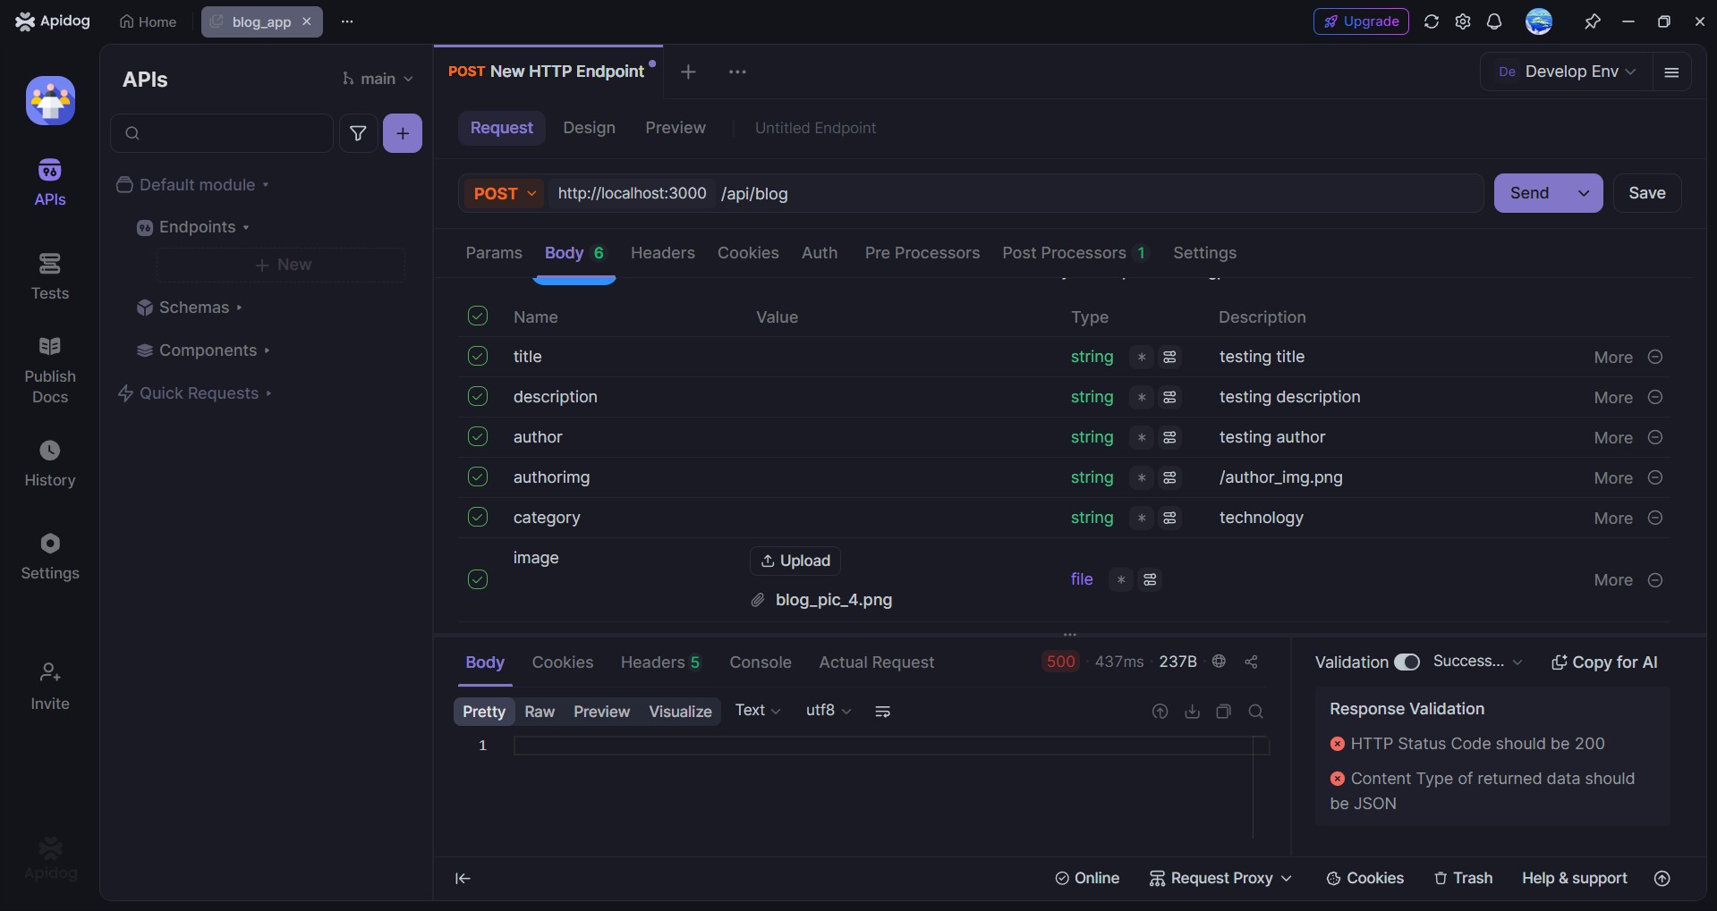Uncheck the image parameter checkbox
Screen dimensions: 1717x911
[478, 579]
